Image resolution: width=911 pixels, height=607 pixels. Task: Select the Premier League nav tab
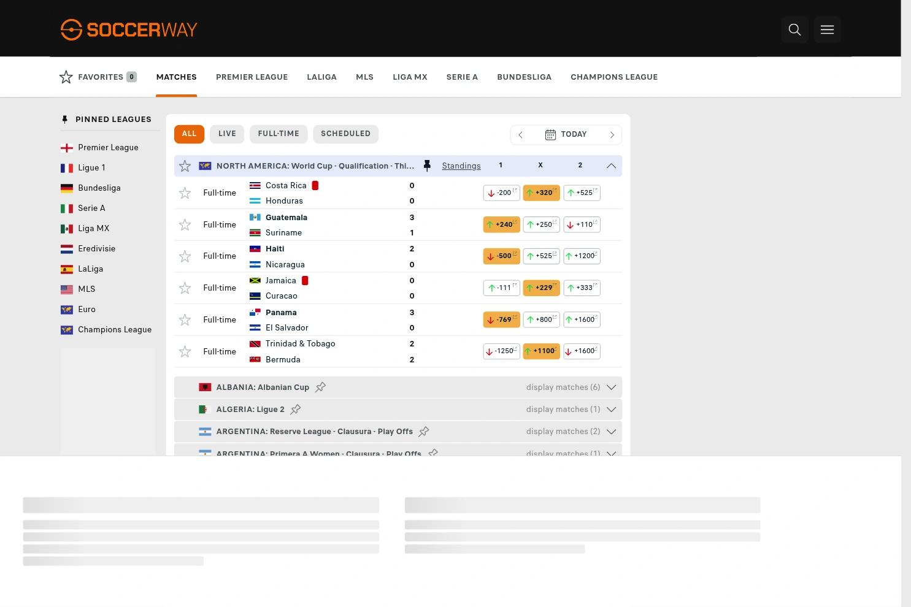(252, 77)
